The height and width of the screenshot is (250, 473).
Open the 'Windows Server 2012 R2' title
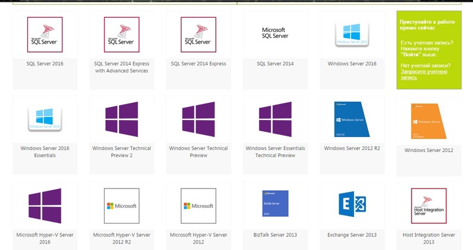pyautogui.click(x=352, y=148)
